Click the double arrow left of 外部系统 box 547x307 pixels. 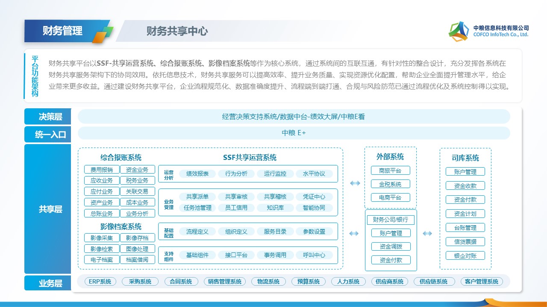(355, 183)
